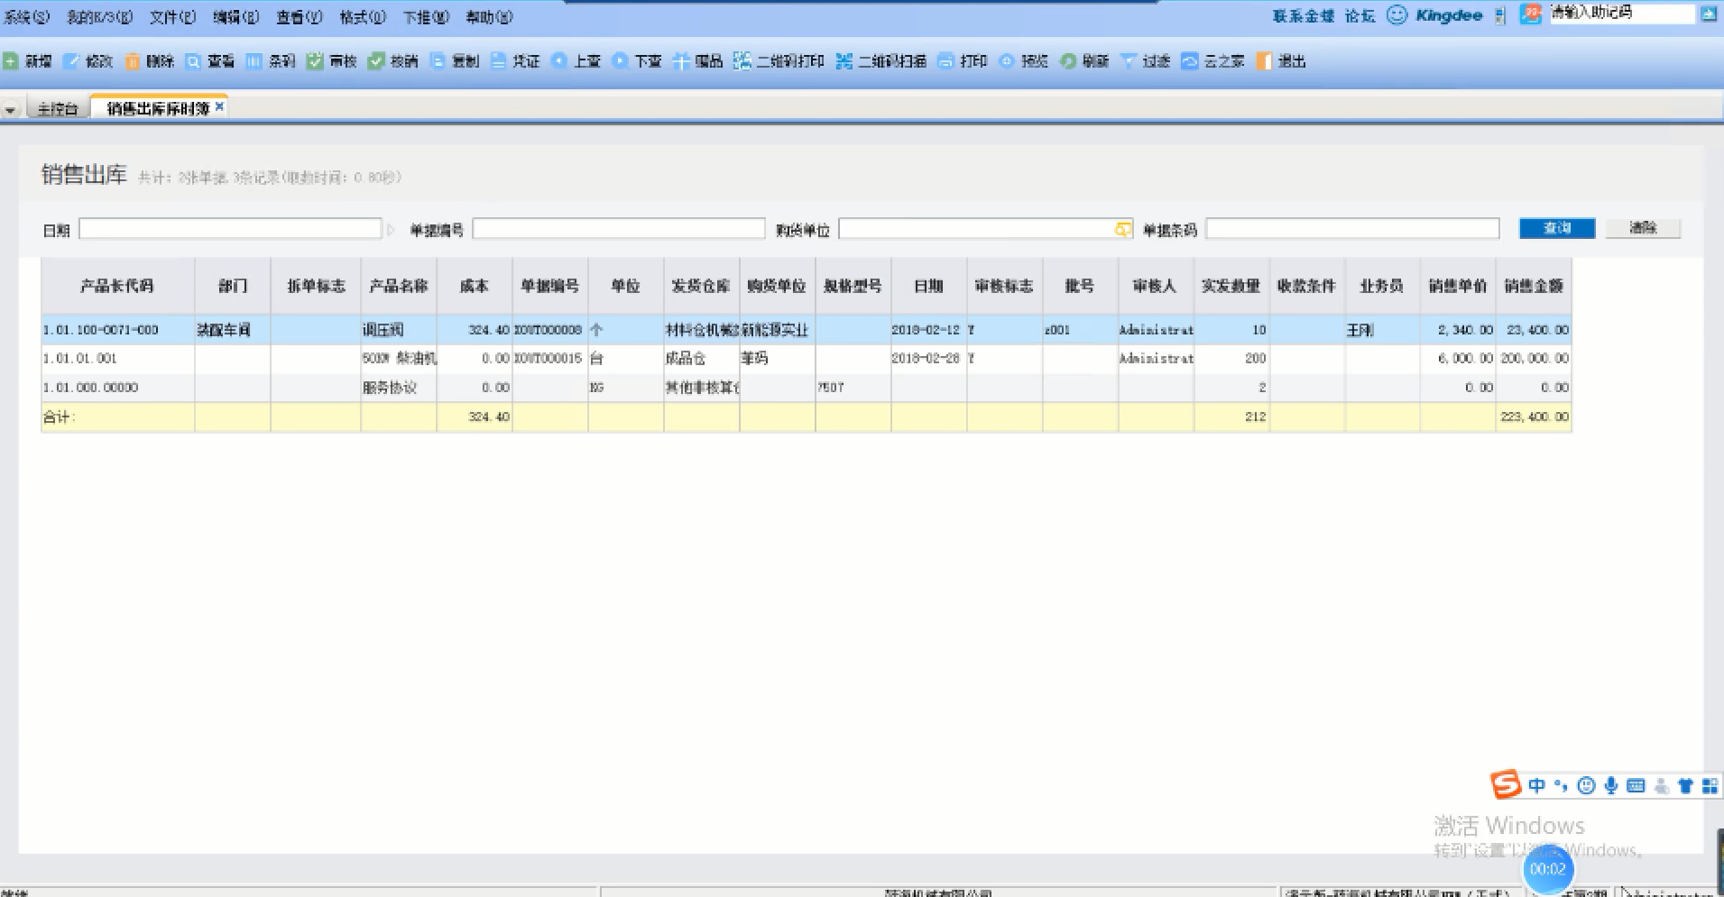Click the 审核 (Audit) toolbar icon
The height and width of the screenshot is (897, 1724).
(315, 61)
